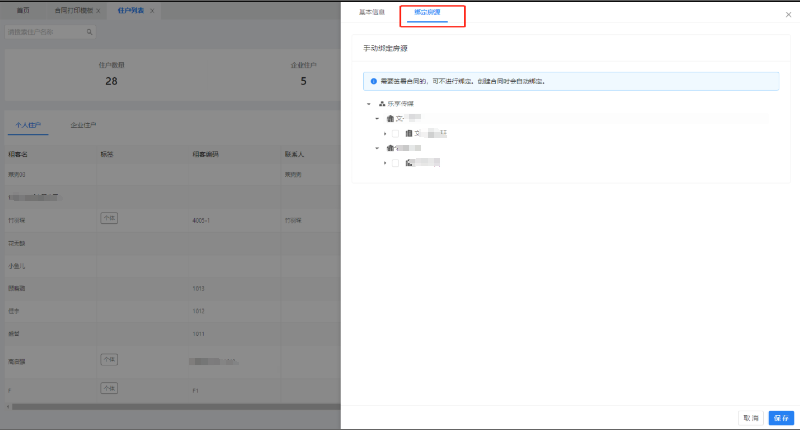
Task: Tick the second building checkbox in the tree
Action: click(x=395, y=163)
